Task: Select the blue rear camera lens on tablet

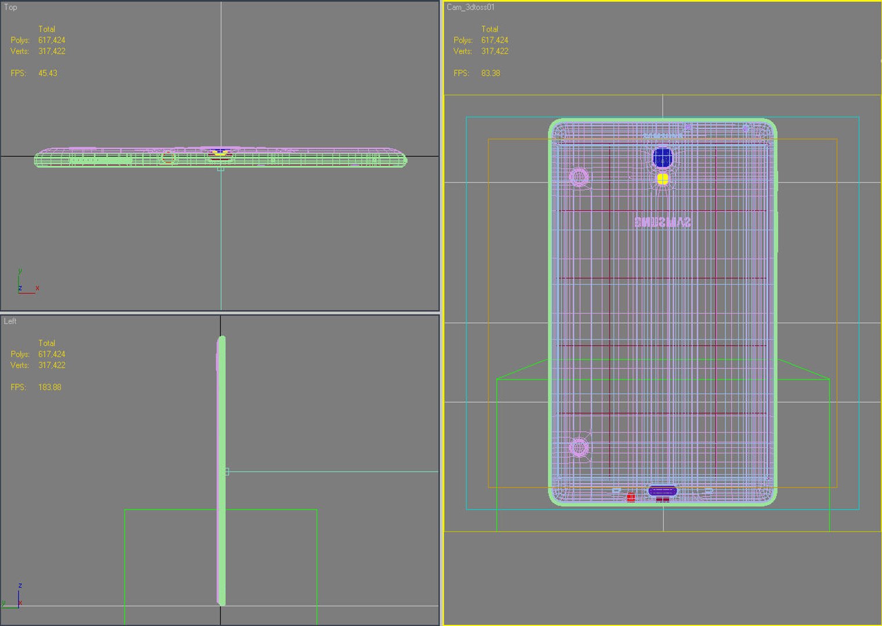Action: point(662,157)
